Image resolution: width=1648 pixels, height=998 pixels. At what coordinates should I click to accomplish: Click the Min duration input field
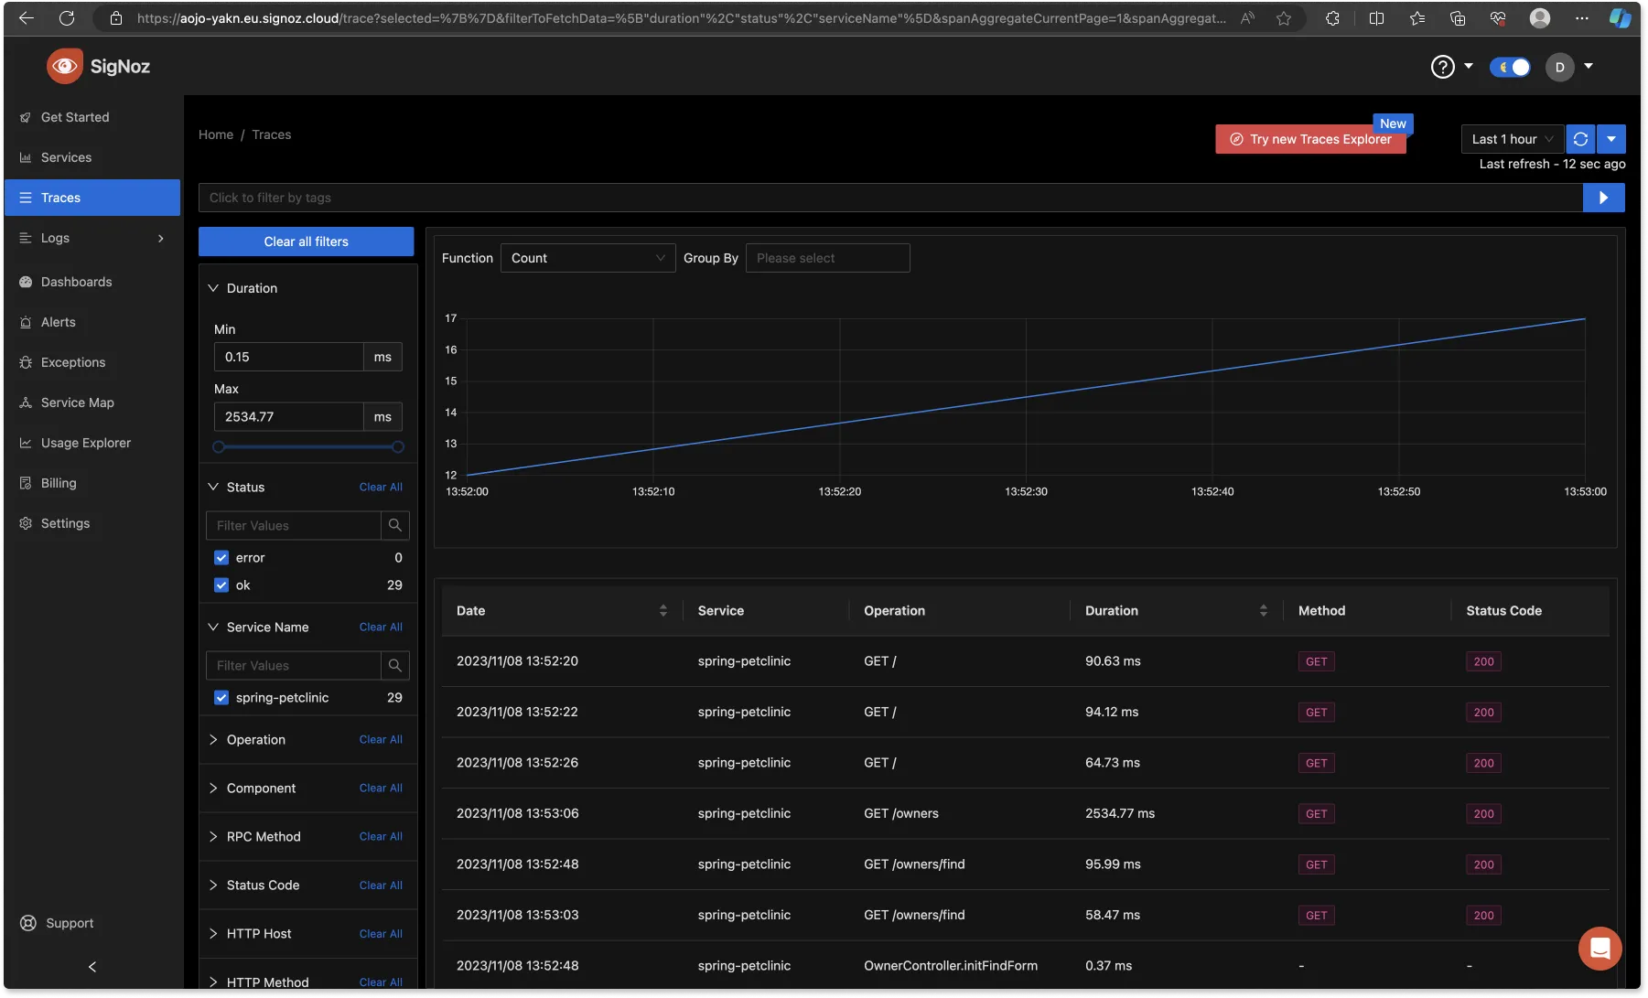tap(289, 357)
